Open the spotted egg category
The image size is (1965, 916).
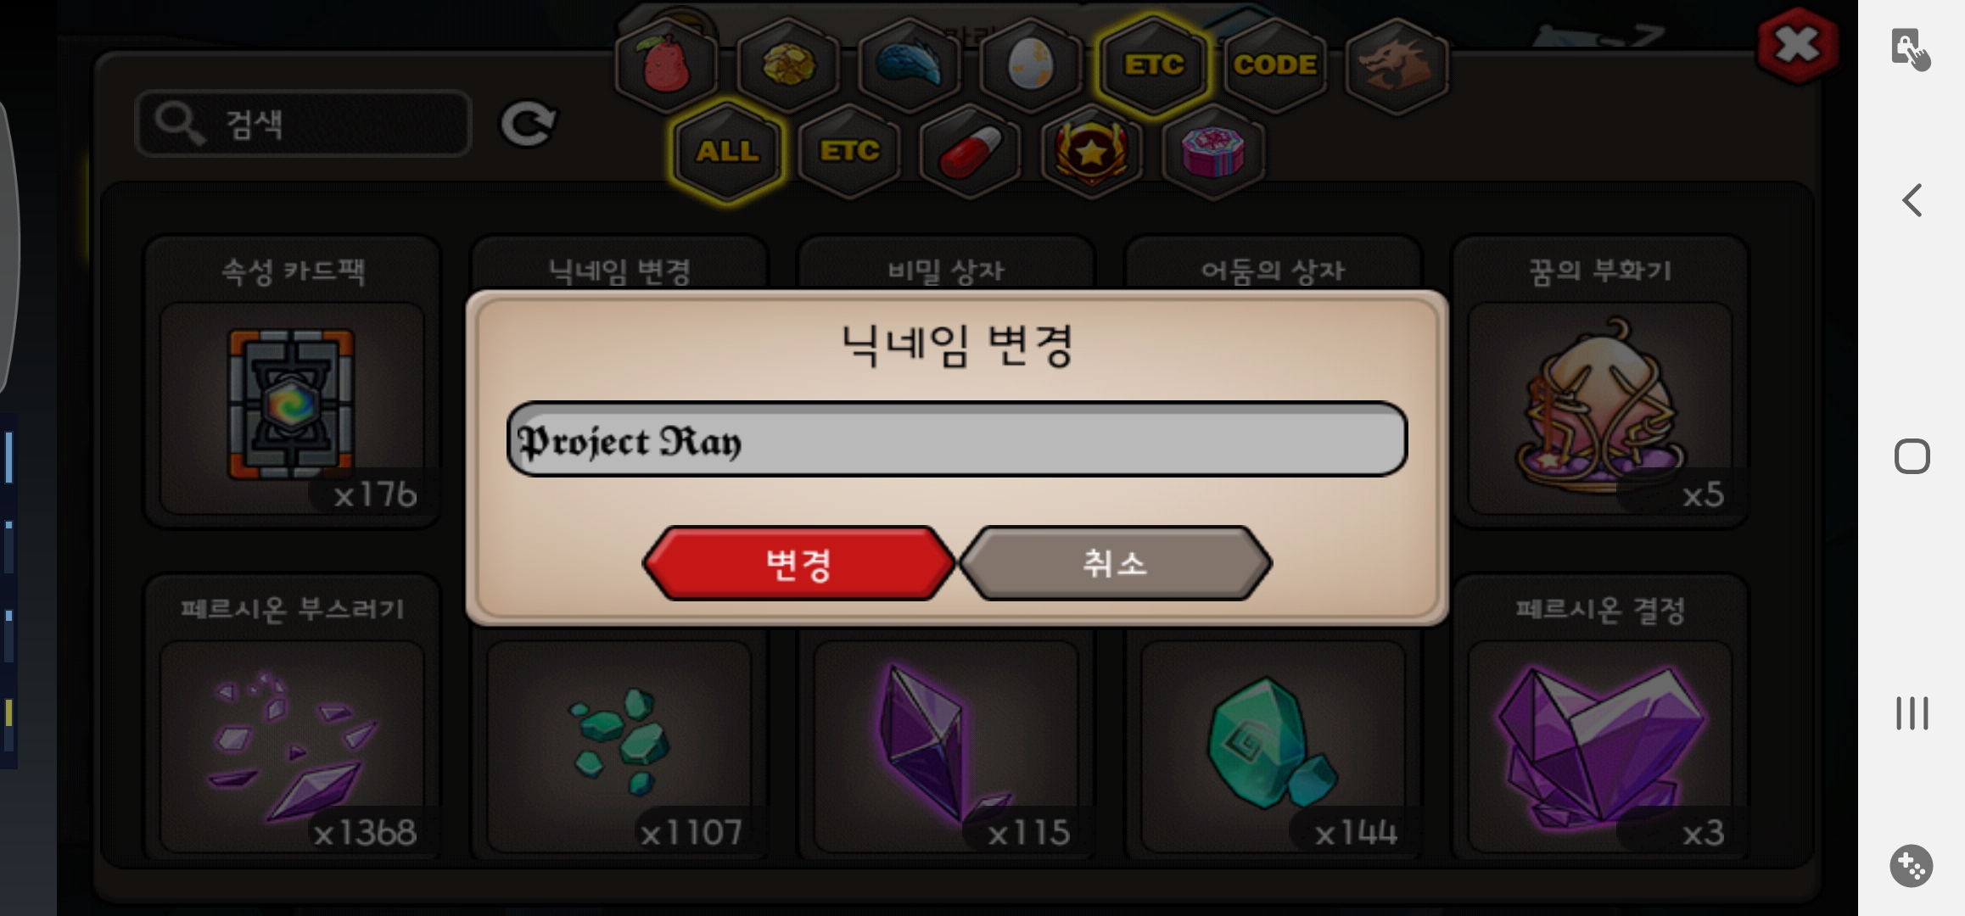[x=1031, y=64]
